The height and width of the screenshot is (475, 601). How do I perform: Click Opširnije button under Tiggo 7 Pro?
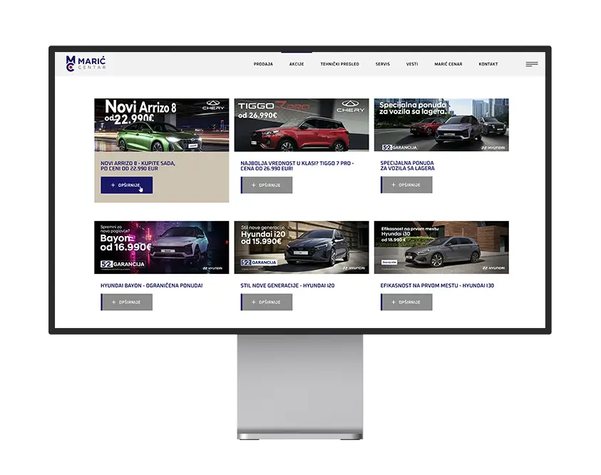267,185
